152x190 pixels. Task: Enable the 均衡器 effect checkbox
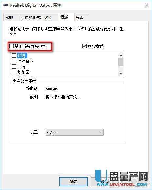pos(14,72)
